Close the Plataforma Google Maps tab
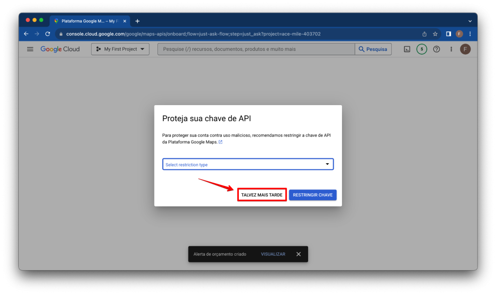496x295 pixels. coord(124,21)
